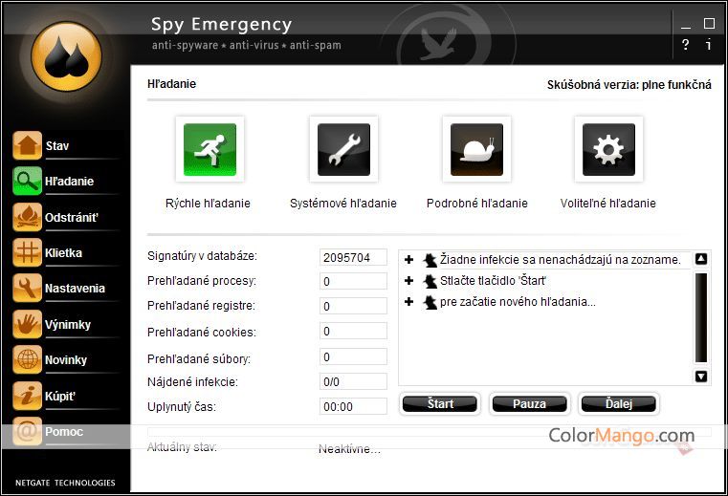Click the Signatúry v databáze value field
728x496 pixels.
pyautogui.click(x=353, y=257)
